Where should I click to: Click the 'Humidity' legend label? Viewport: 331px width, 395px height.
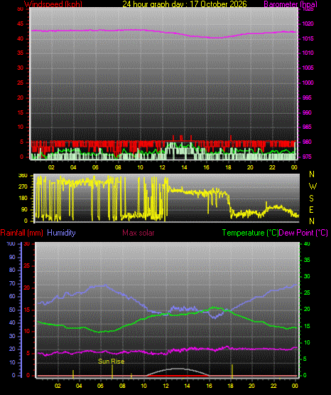tap(61, 233)
